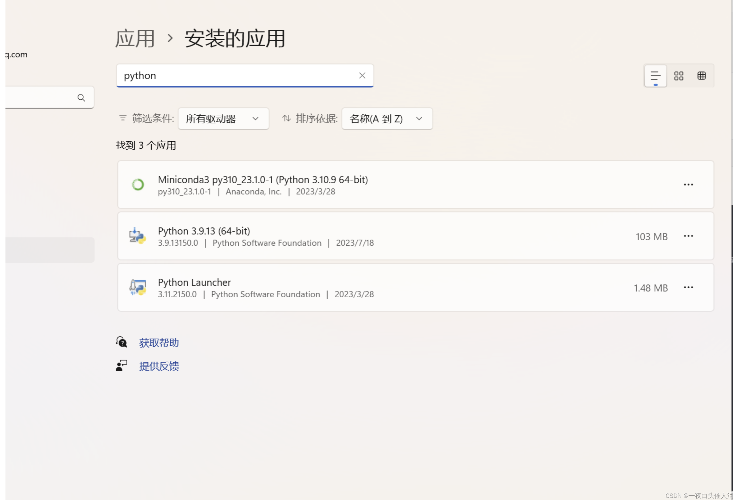Open the 获取帮助 help link
This screenshot has height=502, width=738.
click(159, 343)
